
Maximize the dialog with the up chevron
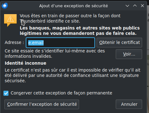click(x=135, y=6)
